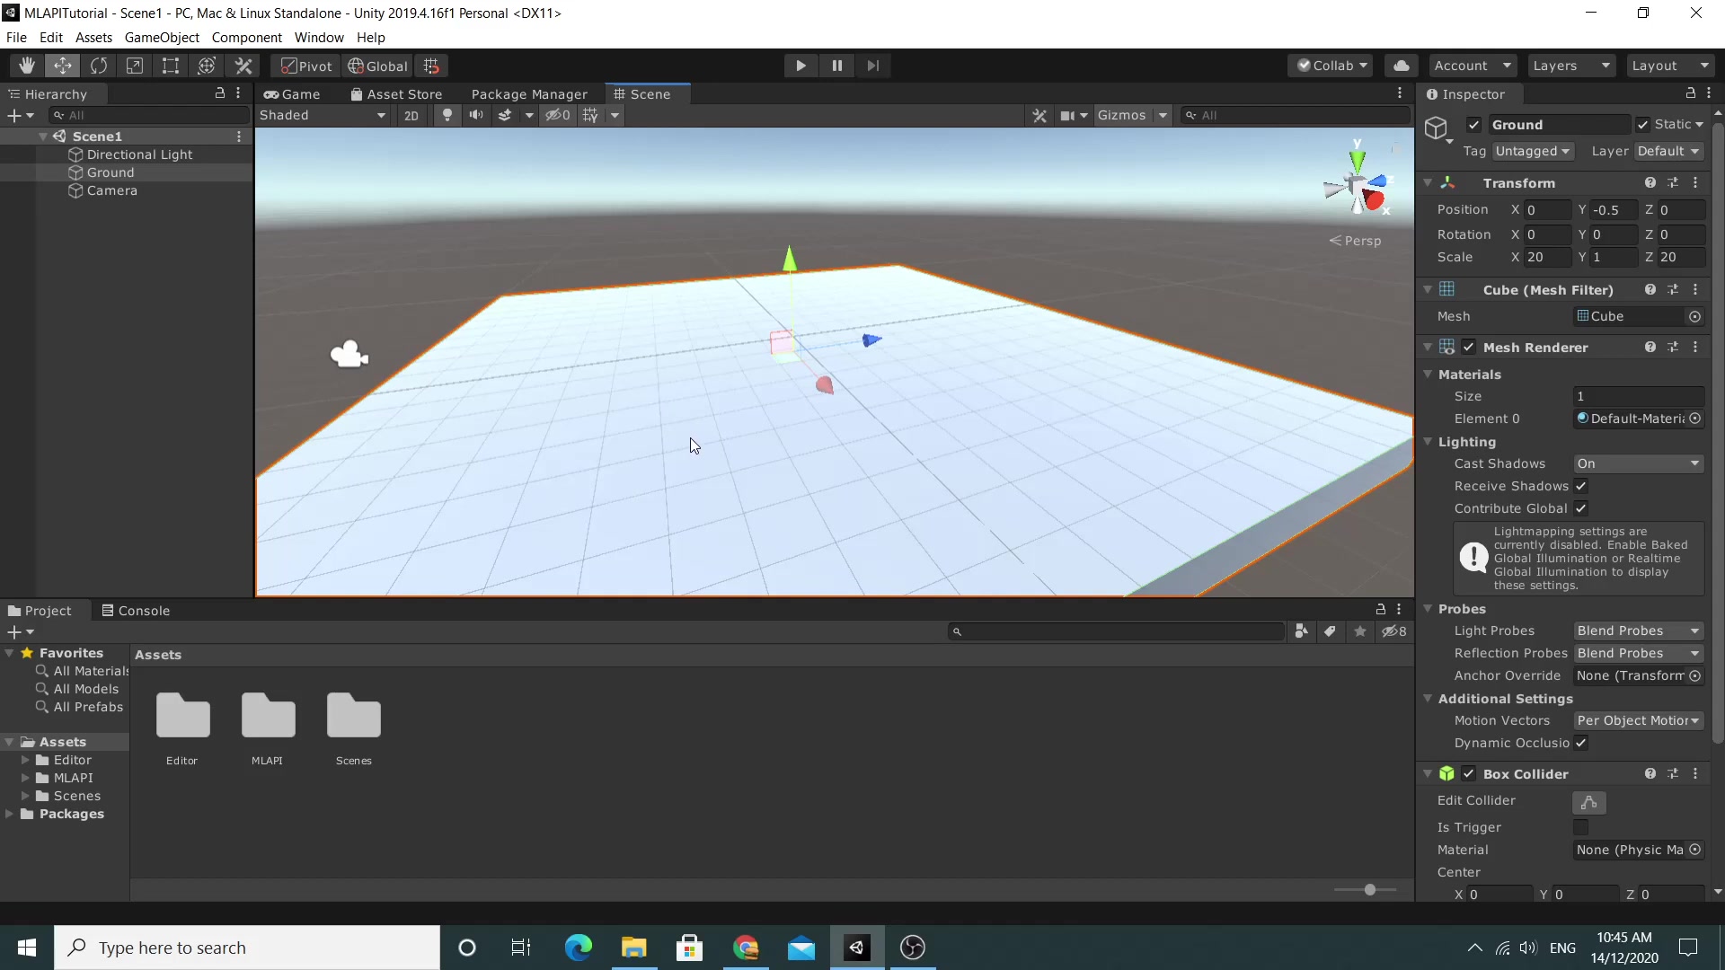Select the Move tool
The width and height of the screenshot is (1725, 970).
(x=62, y=65)
